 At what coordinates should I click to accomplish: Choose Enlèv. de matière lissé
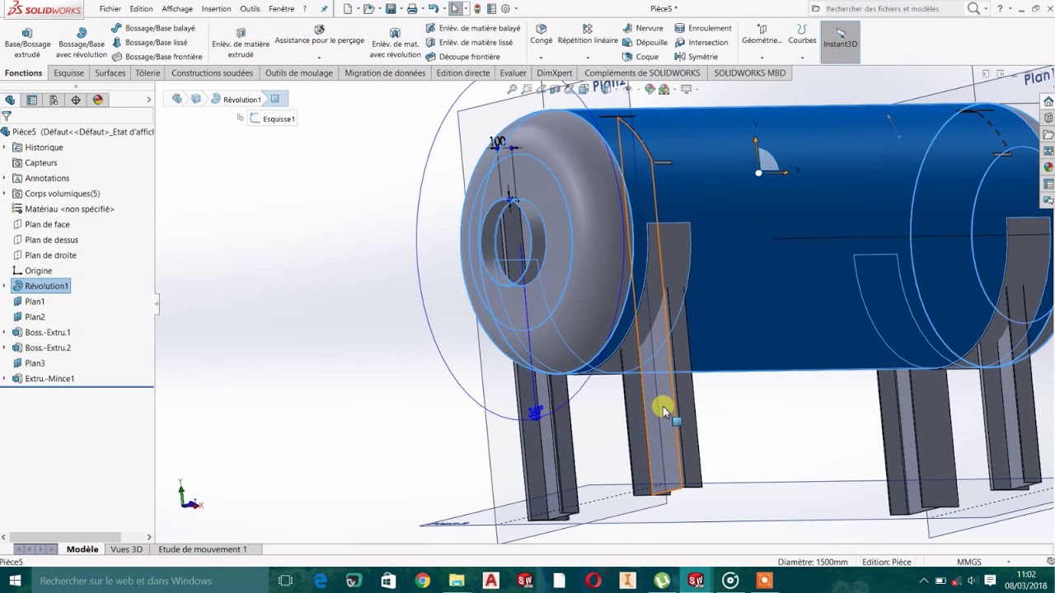469,42
